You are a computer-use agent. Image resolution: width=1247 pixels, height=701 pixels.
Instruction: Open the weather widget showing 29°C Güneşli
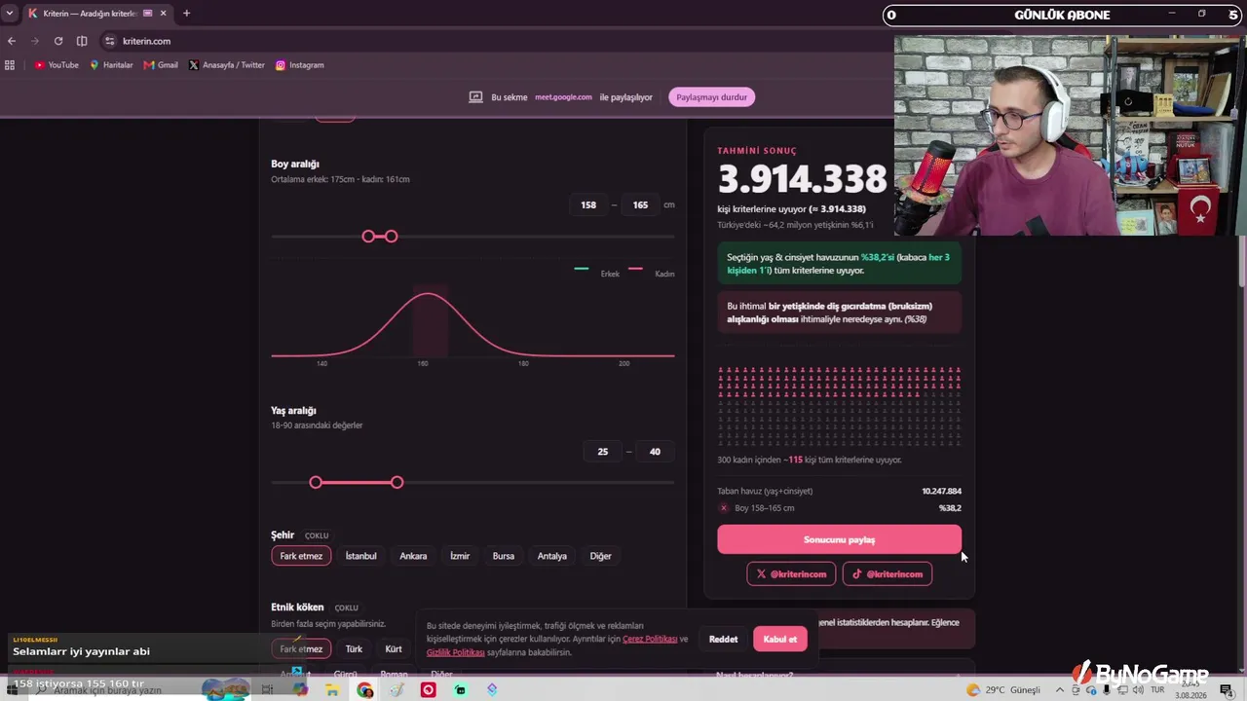(1003, 690)
